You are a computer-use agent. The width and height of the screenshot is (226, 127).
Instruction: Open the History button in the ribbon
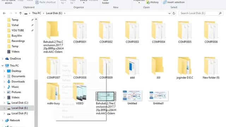(x=153, y=2)
